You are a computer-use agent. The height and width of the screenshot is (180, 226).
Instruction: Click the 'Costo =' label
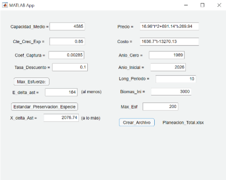(125, 42)
